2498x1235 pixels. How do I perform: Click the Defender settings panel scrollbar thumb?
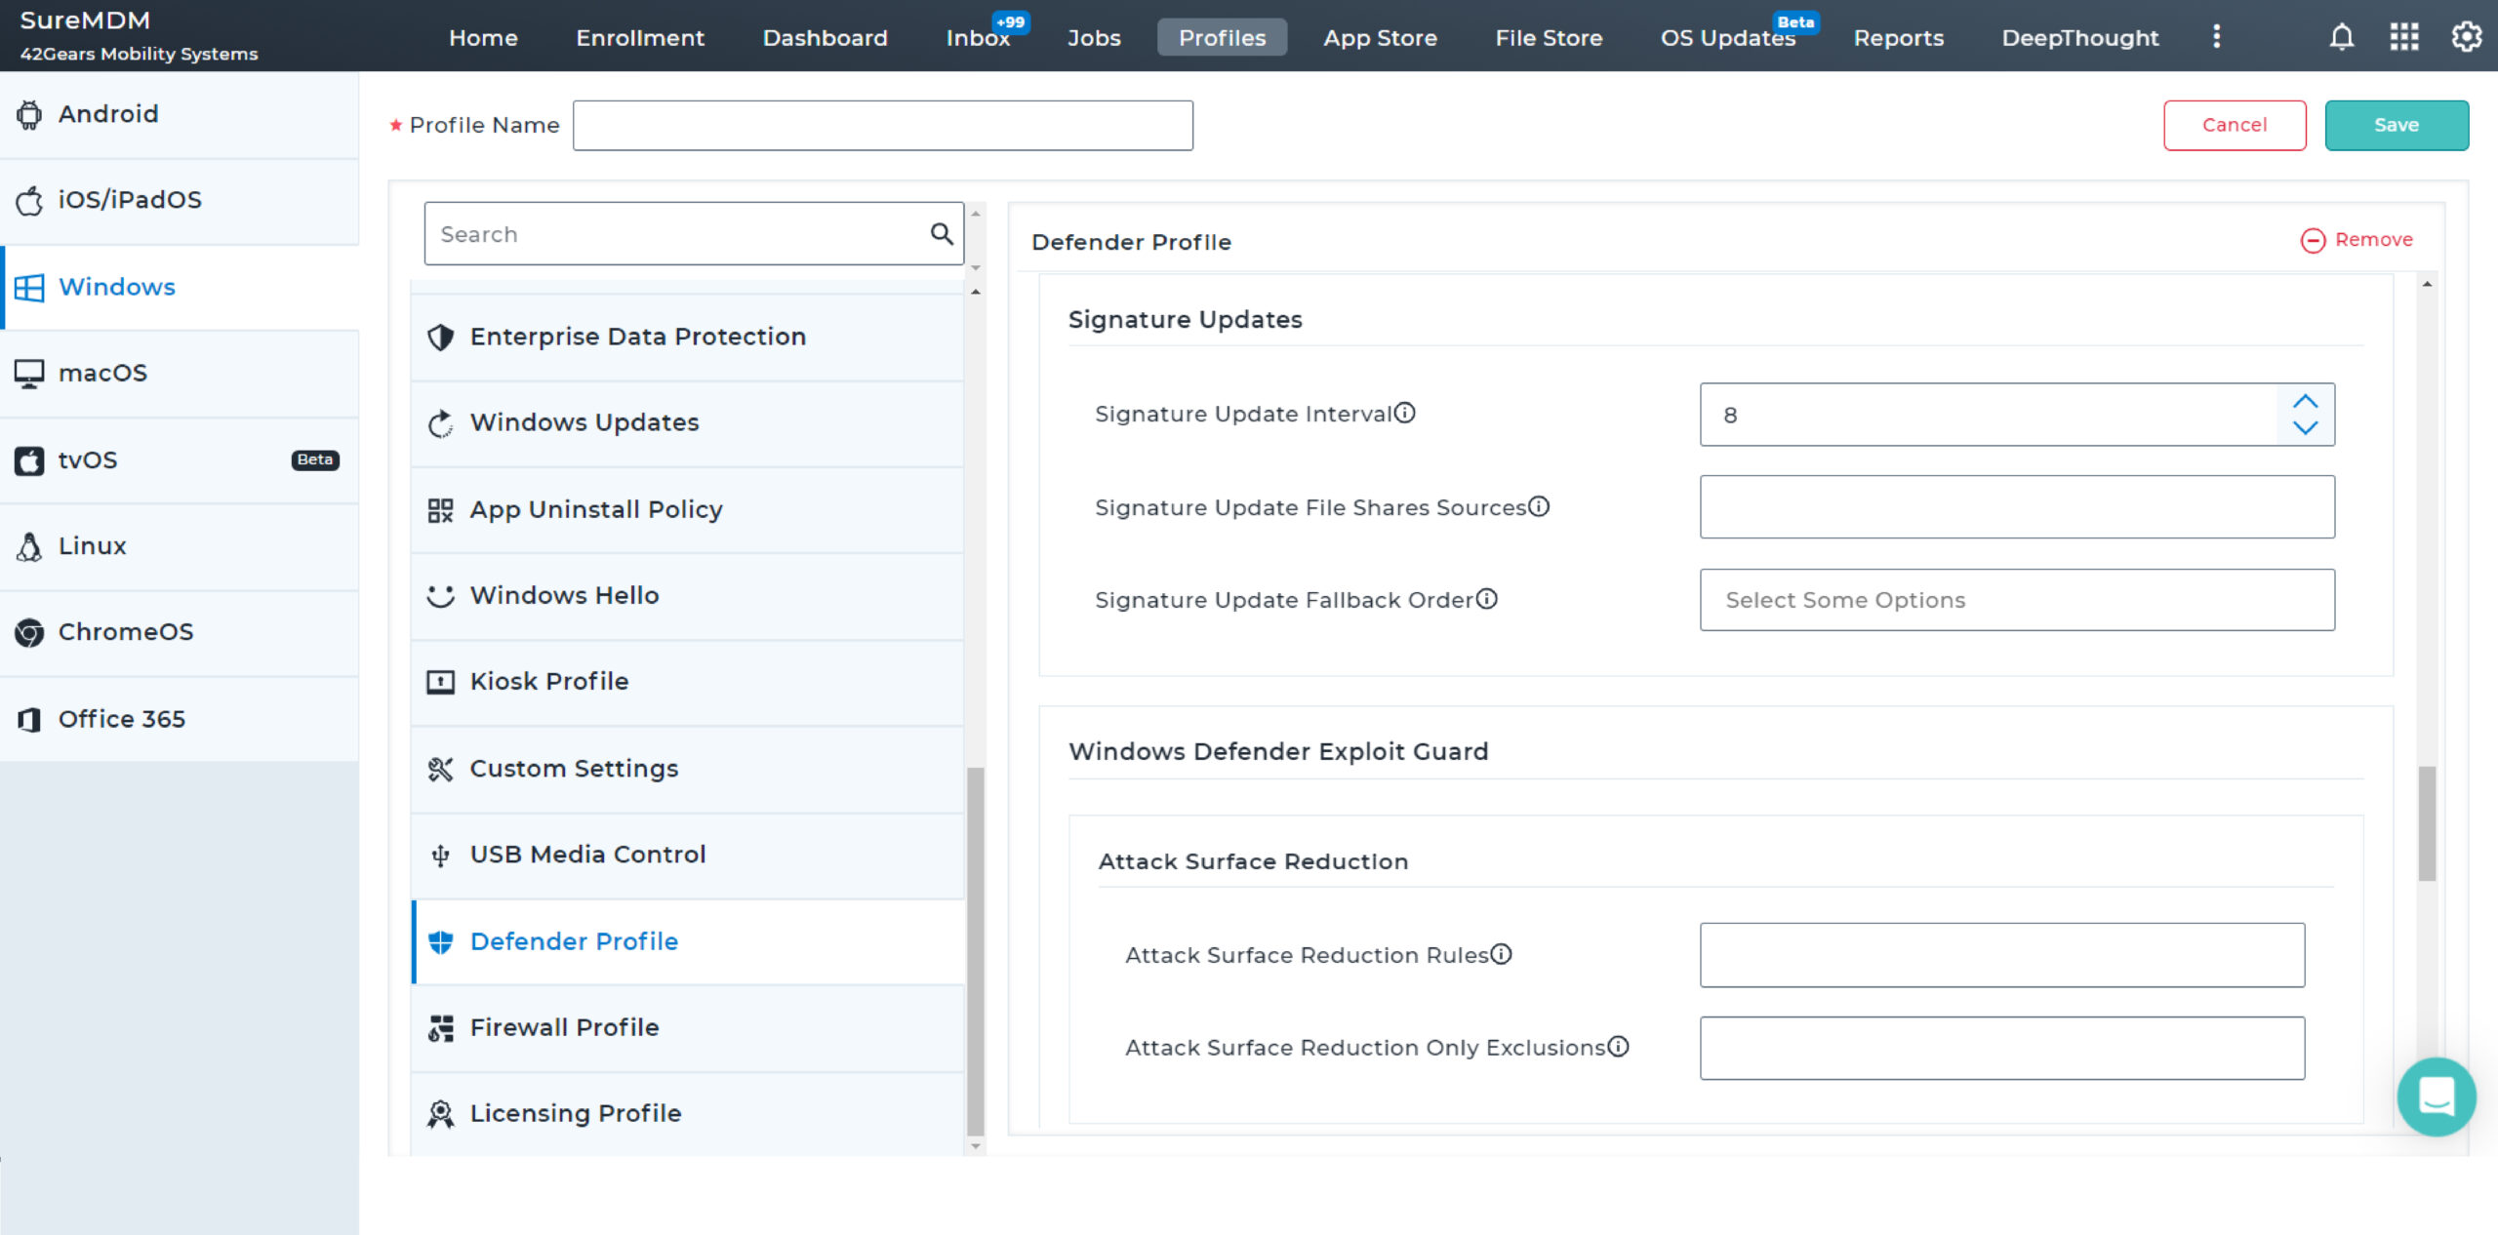[2427, 823]
